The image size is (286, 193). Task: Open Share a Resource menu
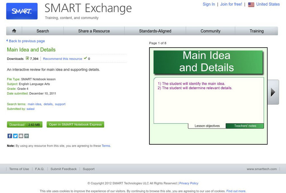point(94,31)
